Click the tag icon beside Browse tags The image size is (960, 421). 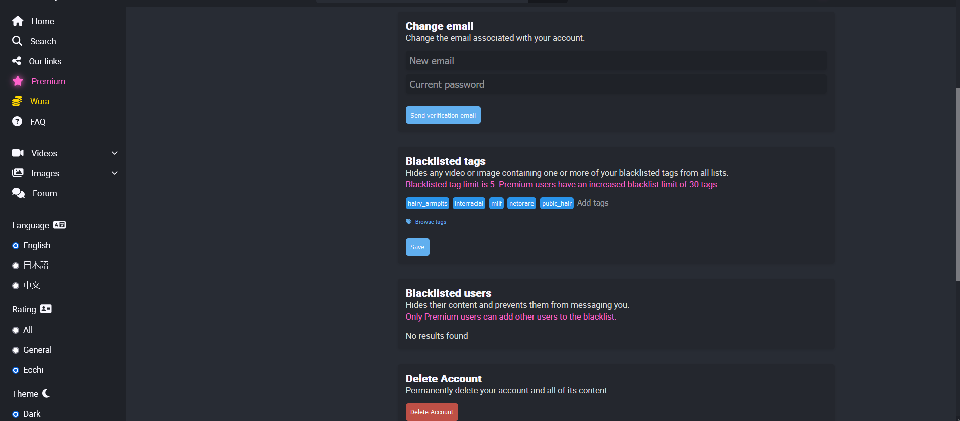(x=409, y=222)
